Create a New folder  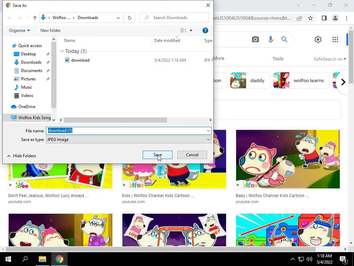point(50,30)
